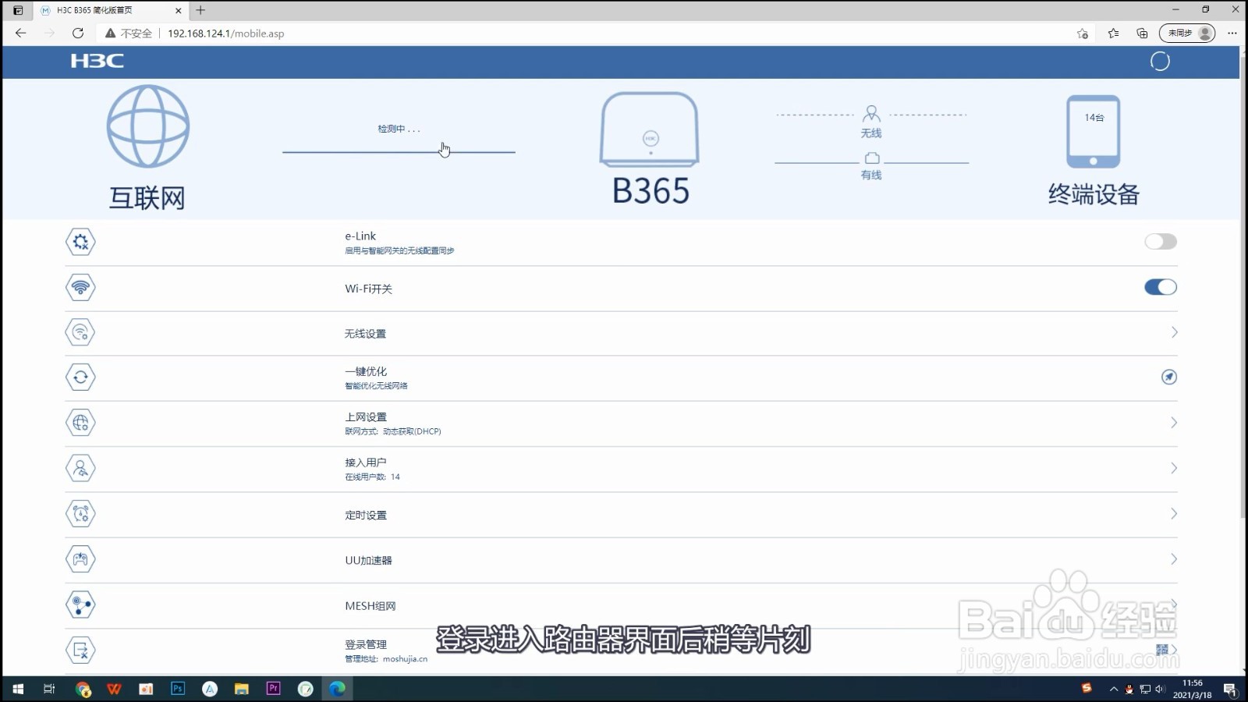Click the 接入用户 person icon

pos(80,468)
